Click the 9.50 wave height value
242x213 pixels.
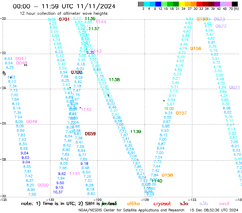point(60,183)
